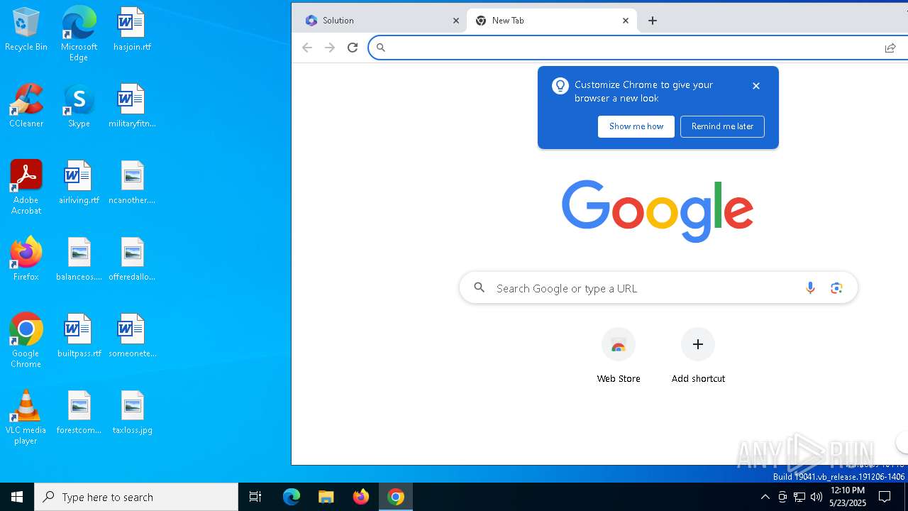Close the New Tab tab
The width and height of the screenshot is (908, 511).
click(626, 21)
